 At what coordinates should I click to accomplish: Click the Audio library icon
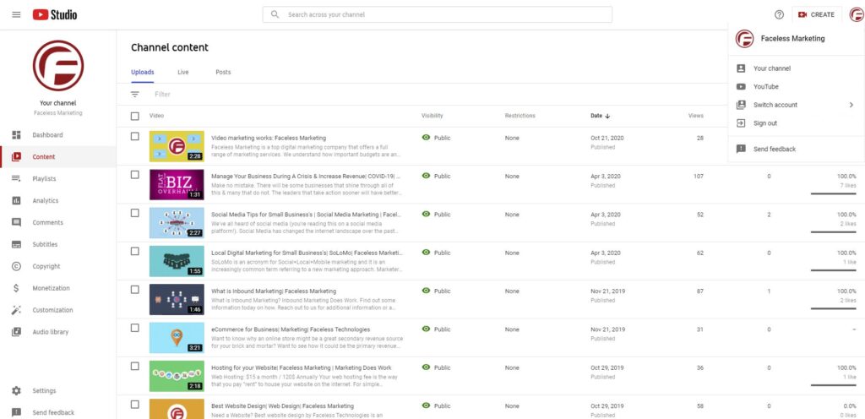tap(17, 332)
